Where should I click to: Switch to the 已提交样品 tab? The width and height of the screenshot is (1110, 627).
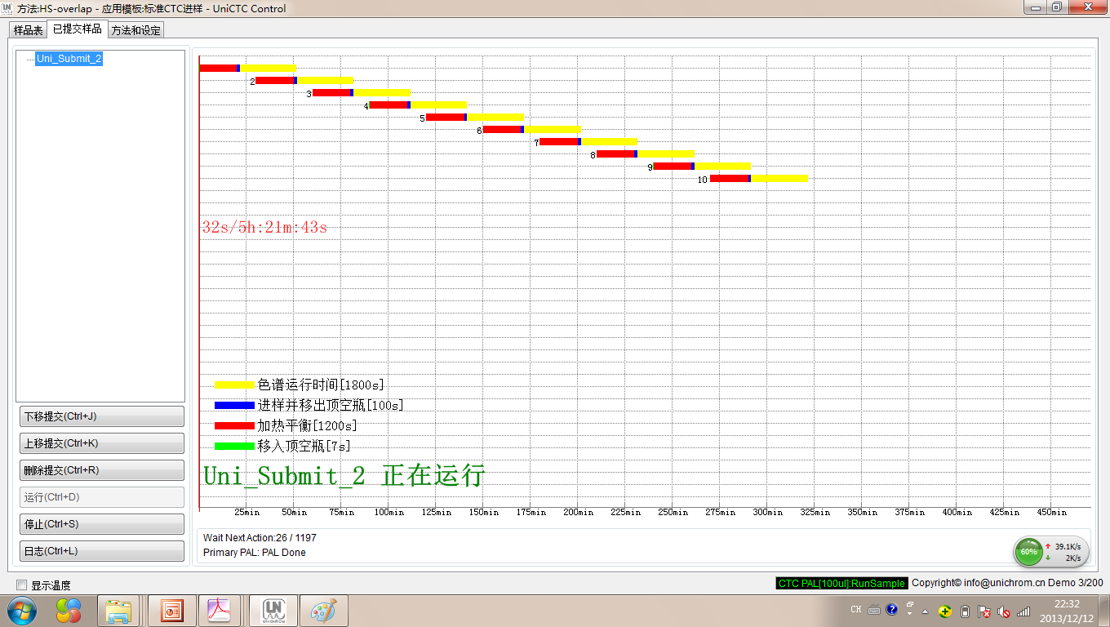tap(77, 29)
